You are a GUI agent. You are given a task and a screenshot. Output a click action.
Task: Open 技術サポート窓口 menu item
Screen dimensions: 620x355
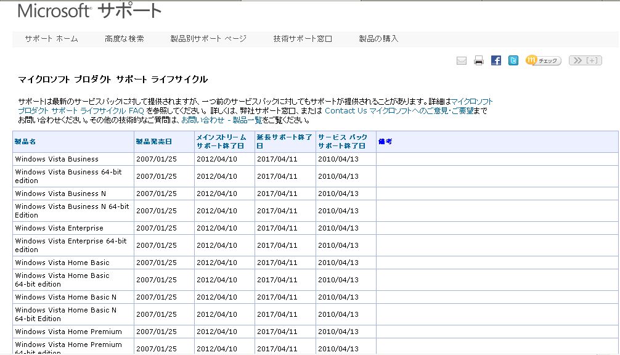coord(303,39)
